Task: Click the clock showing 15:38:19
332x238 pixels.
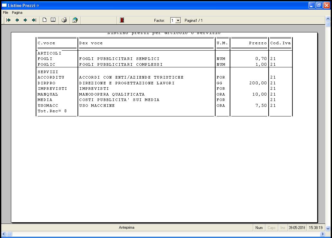Action: [x=316, y=228]
